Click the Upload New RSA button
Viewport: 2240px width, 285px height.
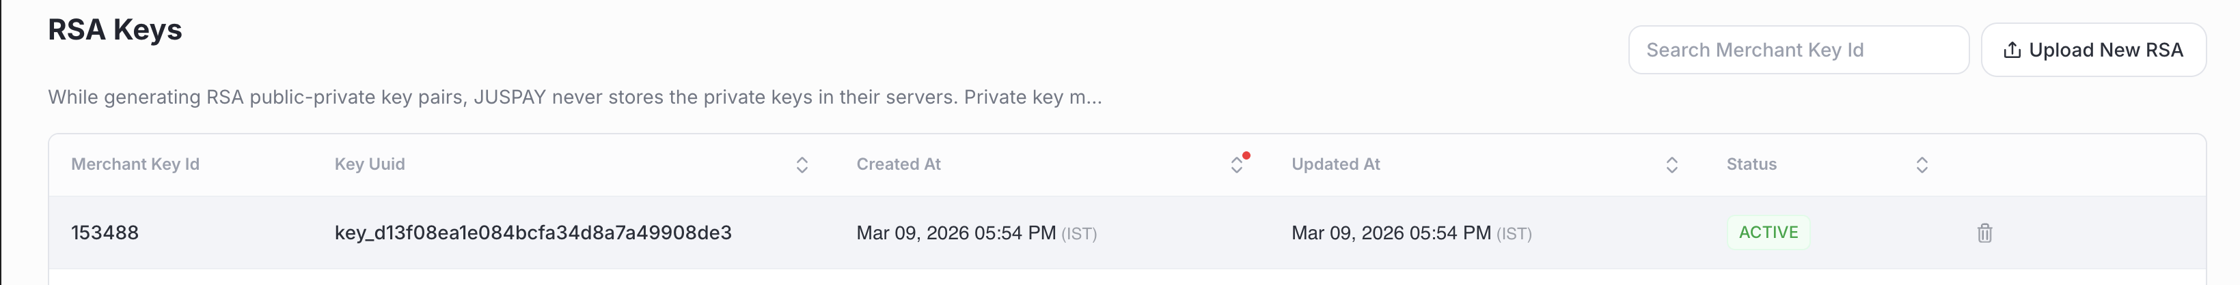point(2093,50)
